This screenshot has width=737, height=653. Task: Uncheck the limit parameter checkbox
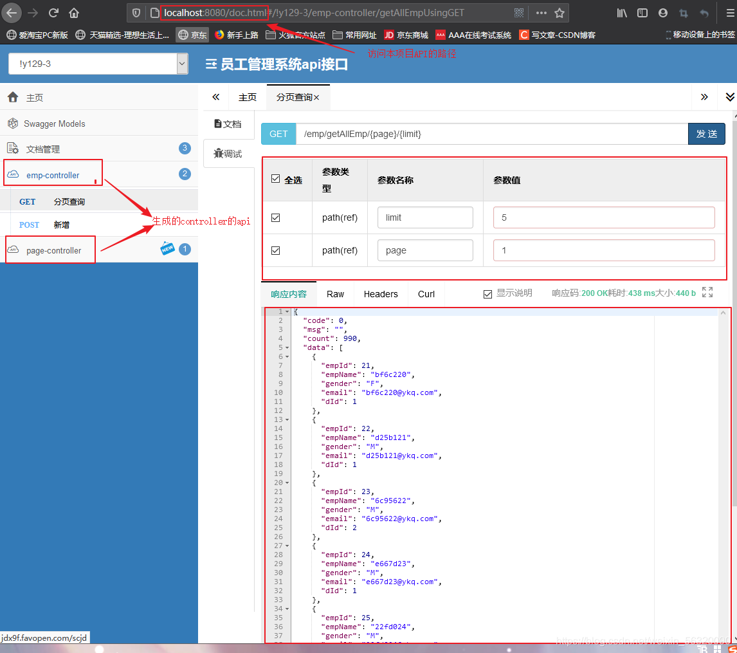click(x=275, y=217)
